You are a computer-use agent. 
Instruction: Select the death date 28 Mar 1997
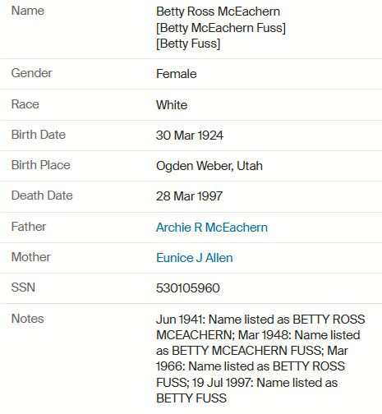point(189,196)
